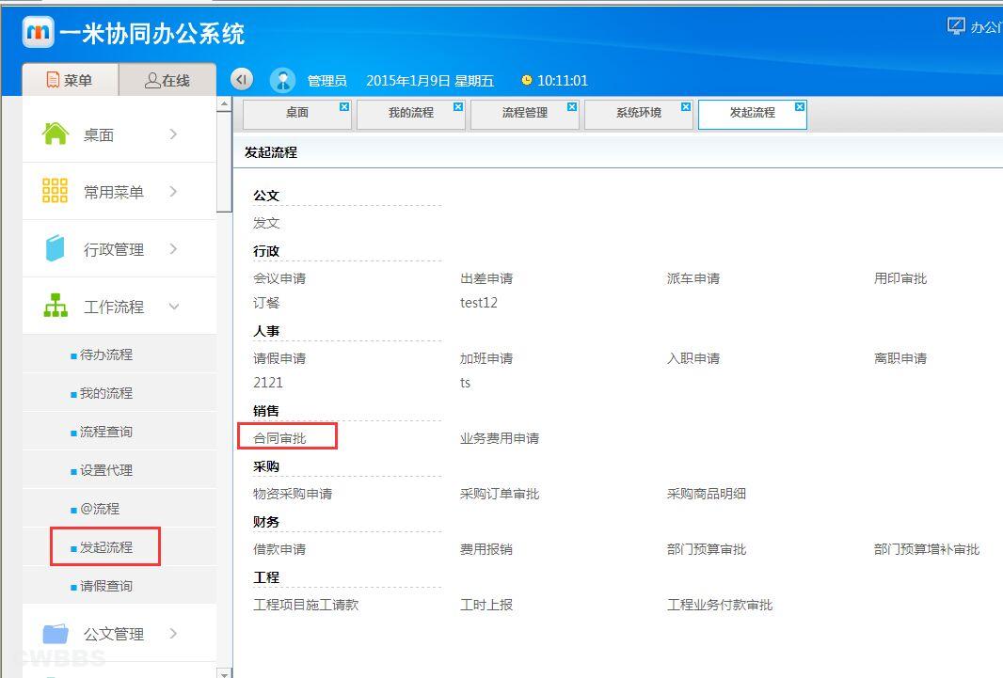1003x678 pixels.
Task: Open 我的流程 in the sidebar
Action: tap(106, 393)
